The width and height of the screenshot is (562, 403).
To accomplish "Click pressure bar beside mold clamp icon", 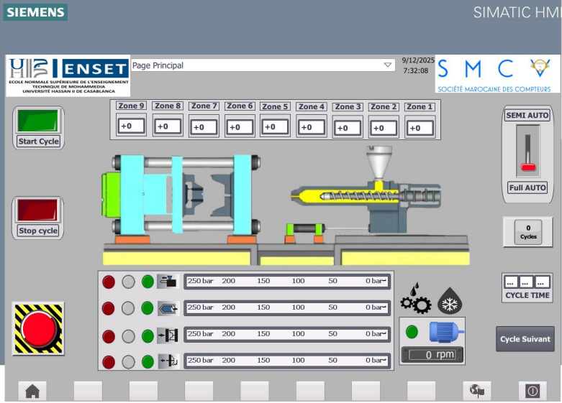I will click(x=287, y=334).
